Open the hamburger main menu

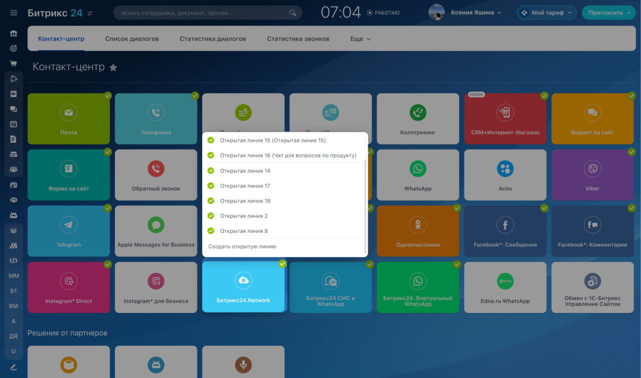[x=14, y=13]
